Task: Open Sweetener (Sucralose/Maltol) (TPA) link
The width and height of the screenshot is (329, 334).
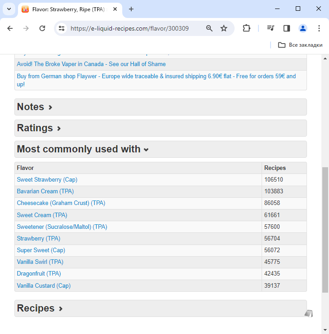Action: (62, 227)
